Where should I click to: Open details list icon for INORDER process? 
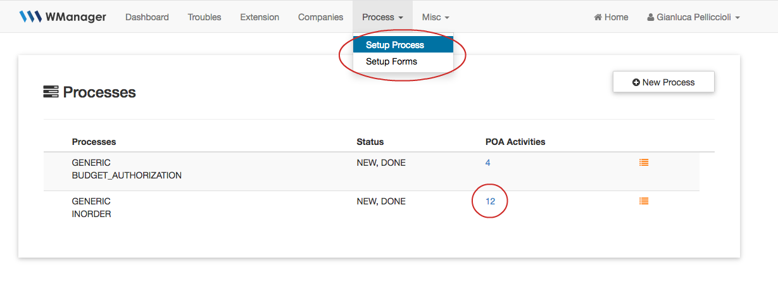click(x=644, y=201)
